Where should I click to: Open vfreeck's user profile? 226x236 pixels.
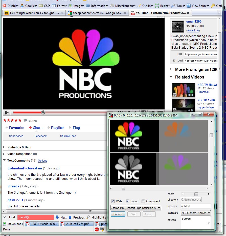13,186
